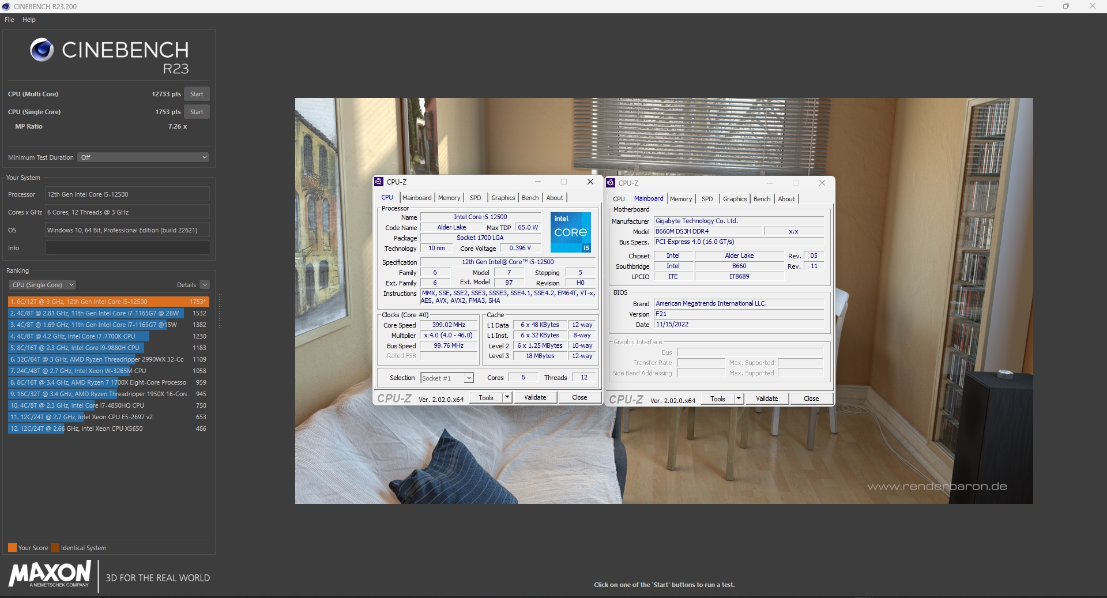
Task: Click Close in the right CPU-Z window
Action: click(x=811, y=398)
